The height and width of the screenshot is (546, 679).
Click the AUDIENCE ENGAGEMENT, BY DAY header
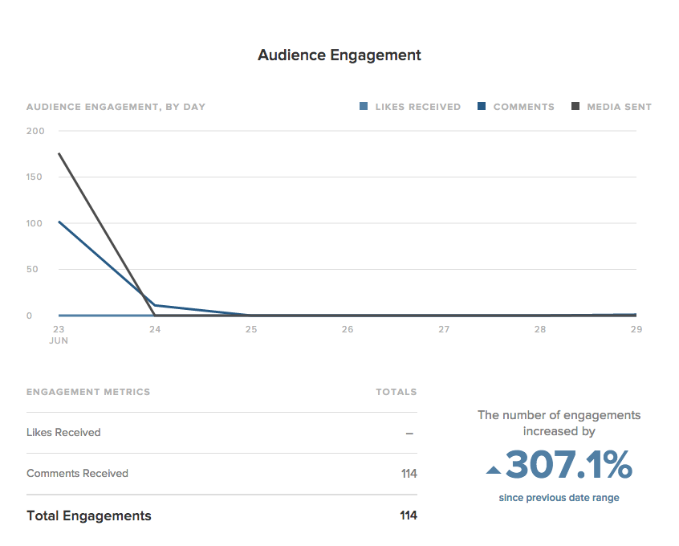click(116, 106)
